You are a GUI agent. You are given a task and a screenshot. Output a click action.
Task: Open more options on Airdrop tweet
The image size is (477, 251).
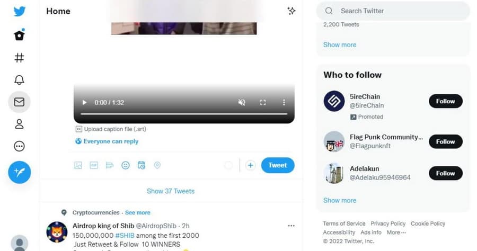click(291, 226)
